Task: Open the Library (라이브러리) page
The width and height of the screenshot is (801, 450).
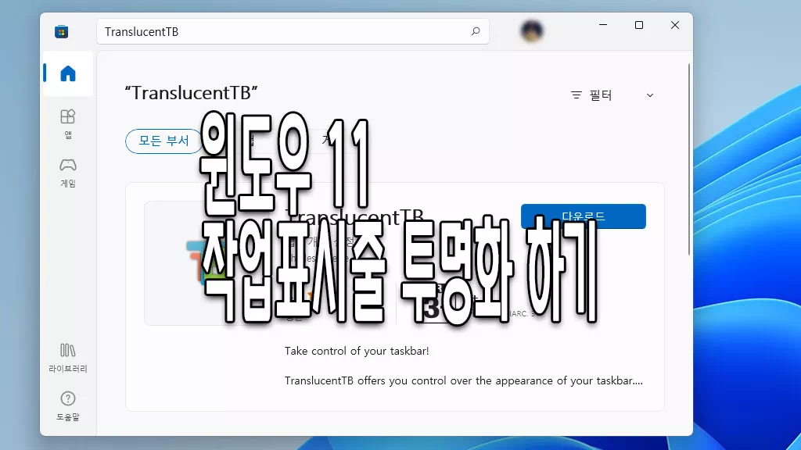Action: coord(68,356)
